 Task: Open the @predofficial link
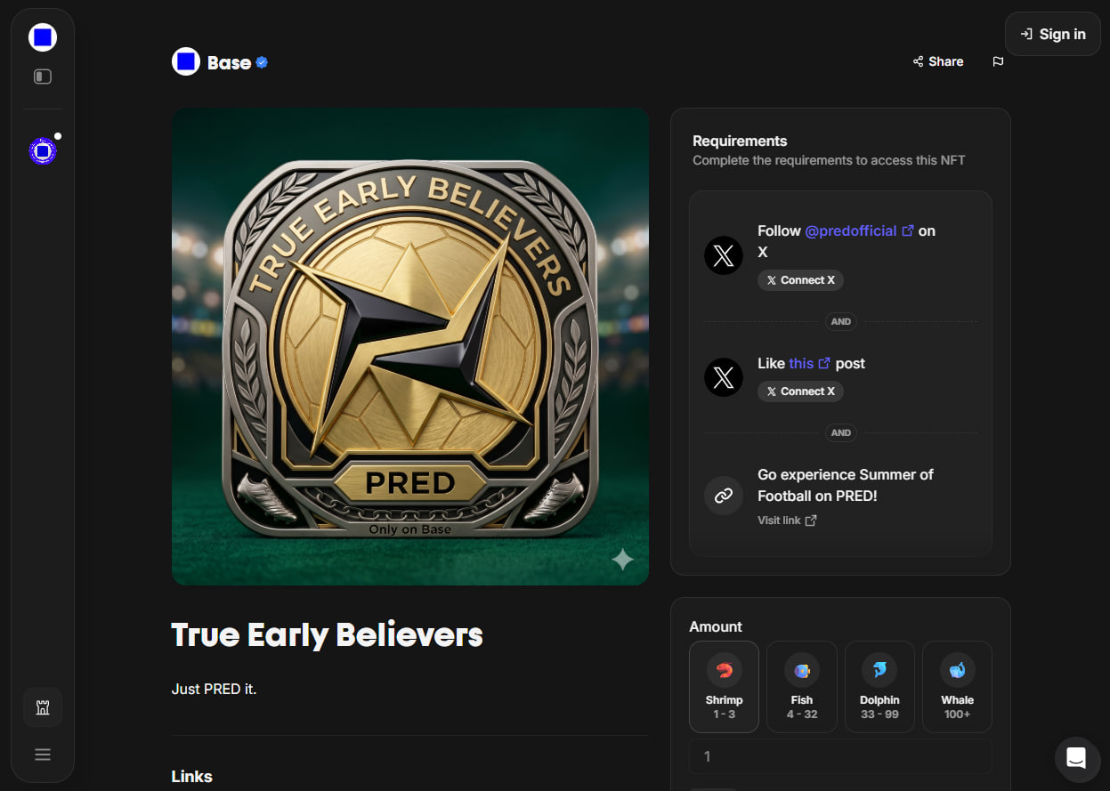(x=859, y=230)
